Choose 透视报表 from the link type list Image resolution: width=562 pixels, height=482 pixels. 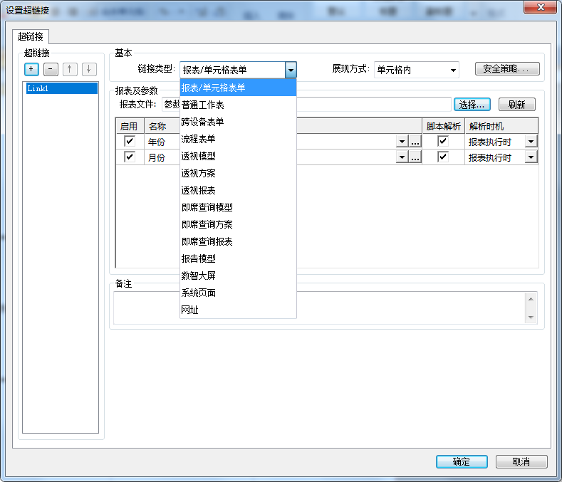coord(199,191)
